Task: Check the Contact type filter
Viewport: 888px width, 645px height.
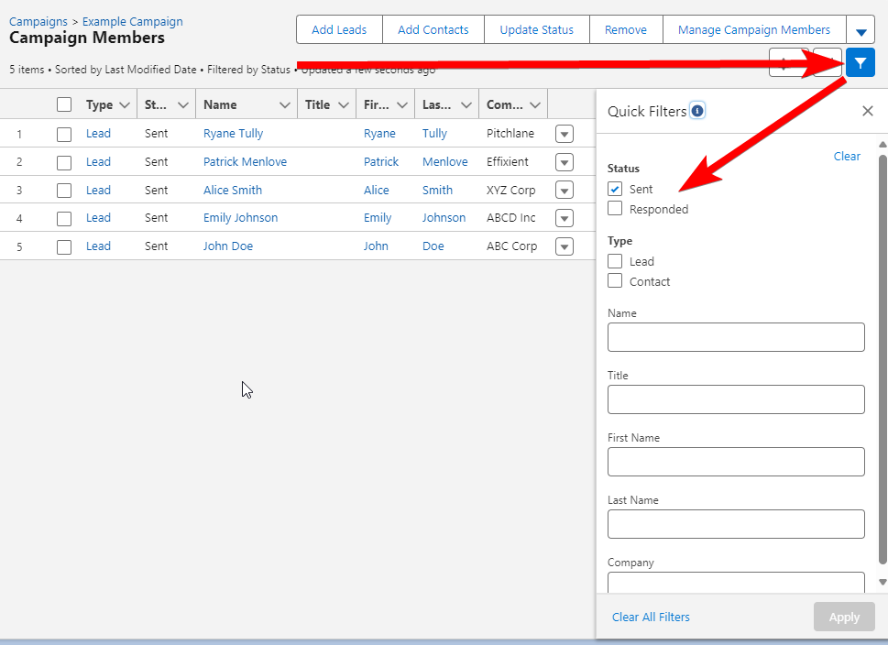Action: click(x=615, y=281)
